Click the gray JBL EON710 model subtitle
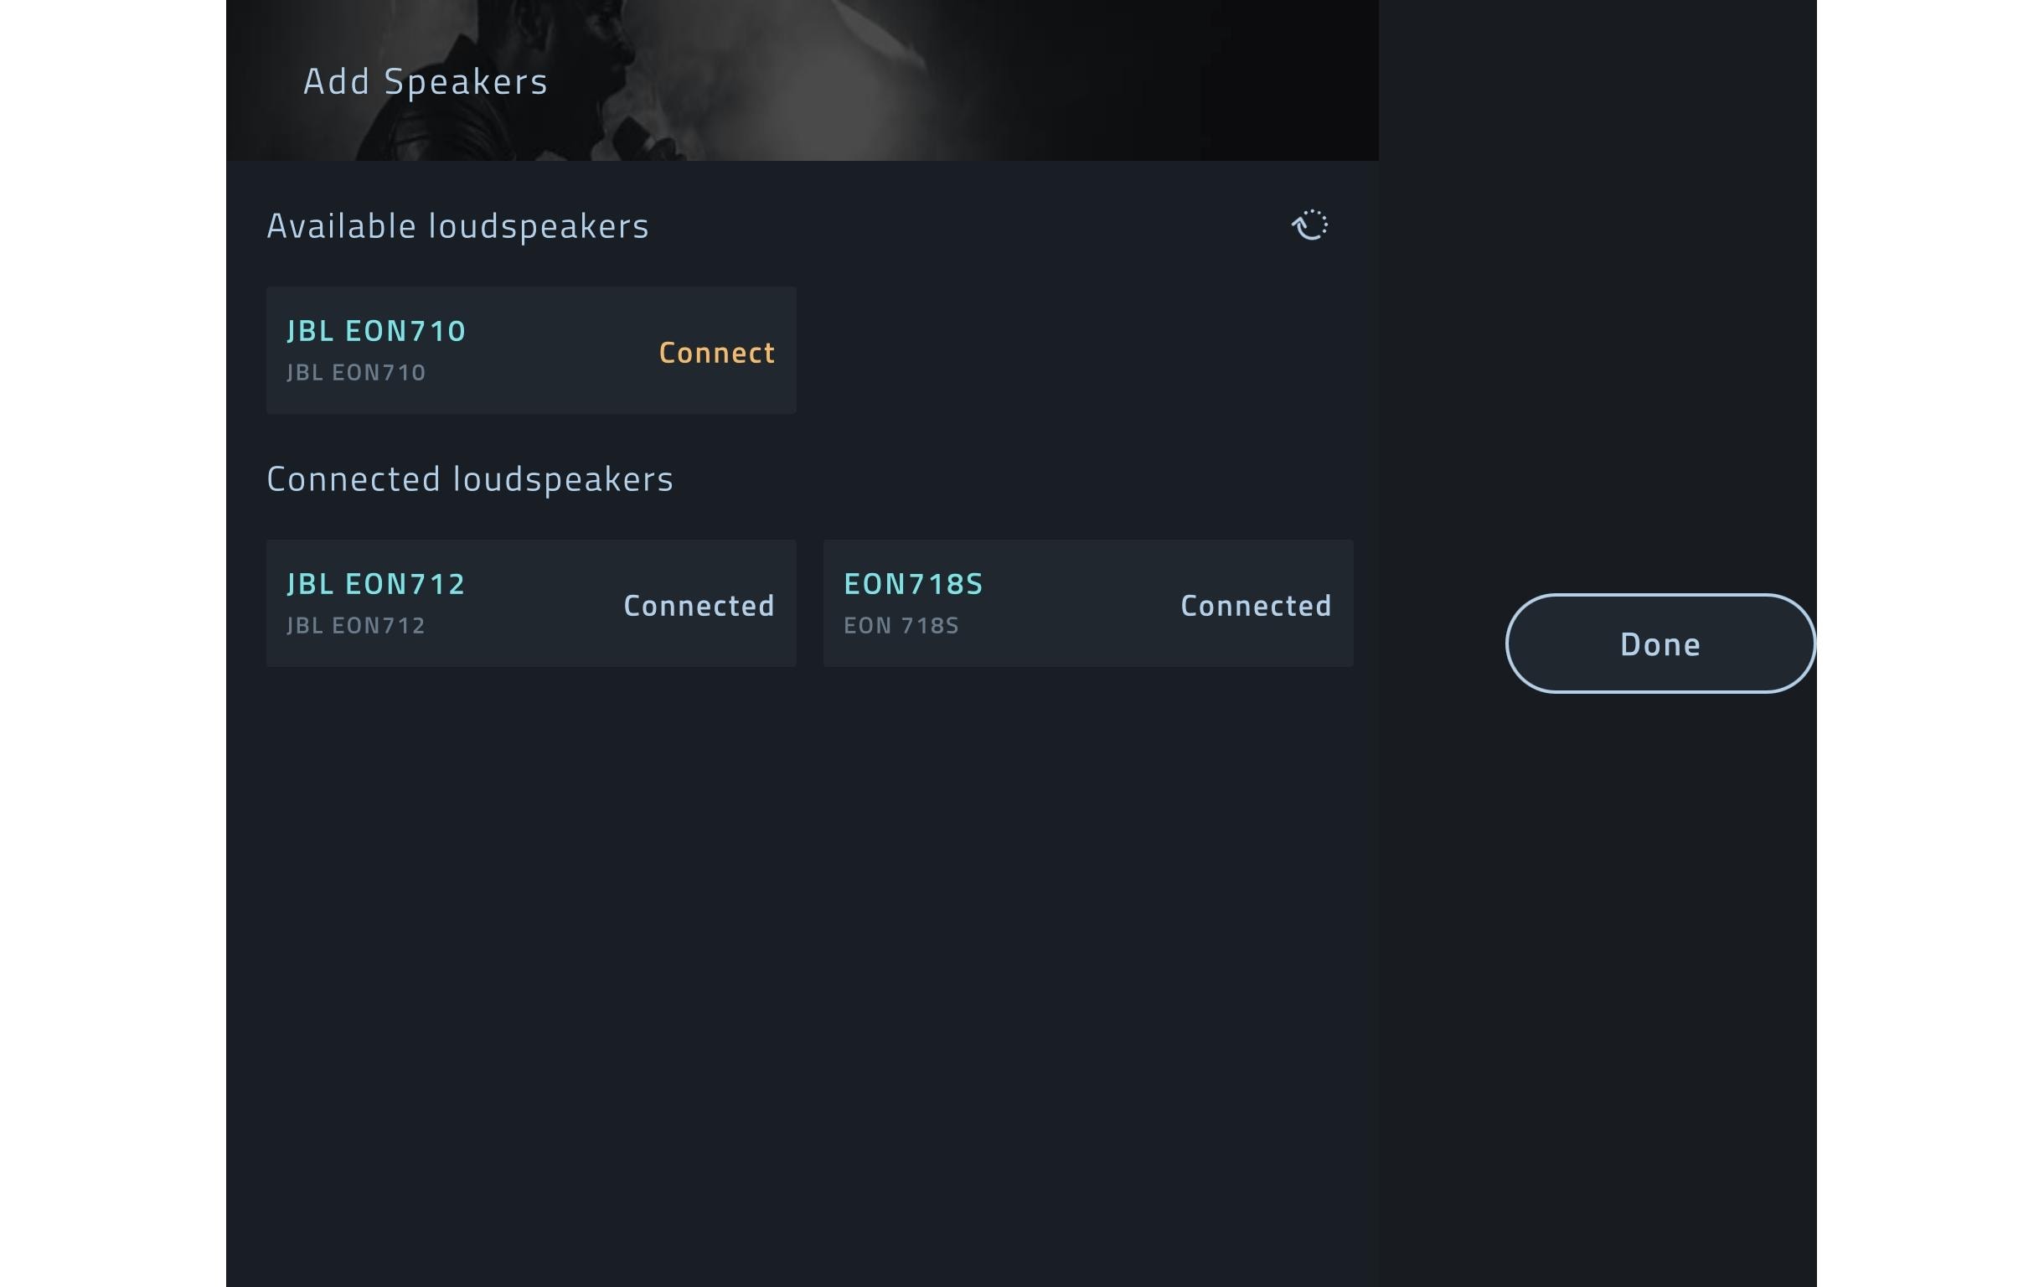Viewport: 2044px width, 1287px height. pos(356,373)
